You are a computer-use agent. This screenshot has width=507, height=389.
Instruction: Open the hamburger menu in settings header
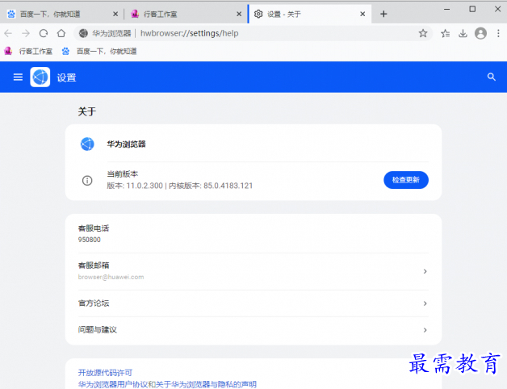click(x=18, y=77)
